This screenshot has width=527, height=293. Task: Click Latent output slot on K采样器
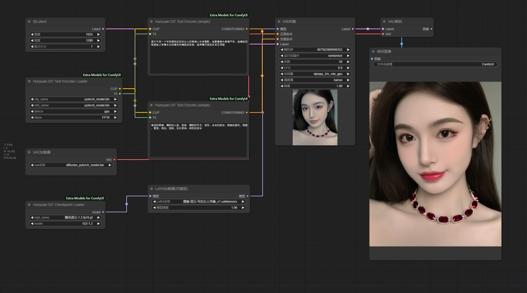[x=353, y=29]
